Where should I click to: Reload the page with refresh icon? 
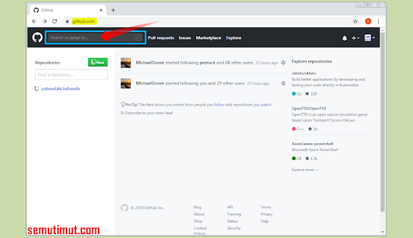click(54, 21)
